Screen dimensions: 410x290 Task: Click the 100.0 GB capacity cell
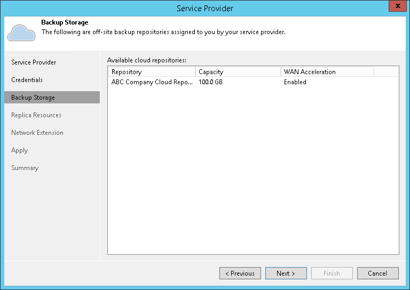[210, 82]
